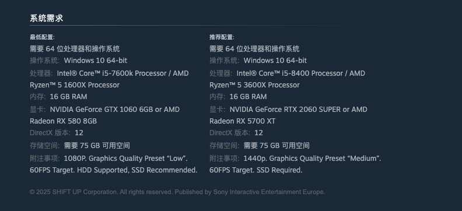The width and height of the screenshot is (462, 211).
Task: Click the 系统需求 section heading
Action: [46, 18]
